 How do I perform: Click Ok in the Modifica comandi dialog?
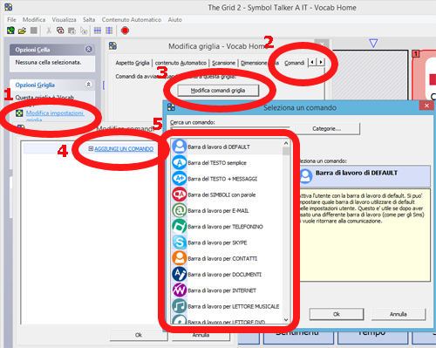coord(139,335)
